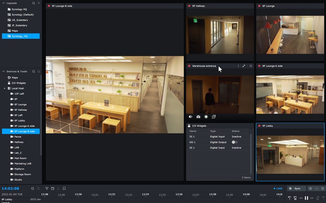Collapse the Layouts section

4,3
